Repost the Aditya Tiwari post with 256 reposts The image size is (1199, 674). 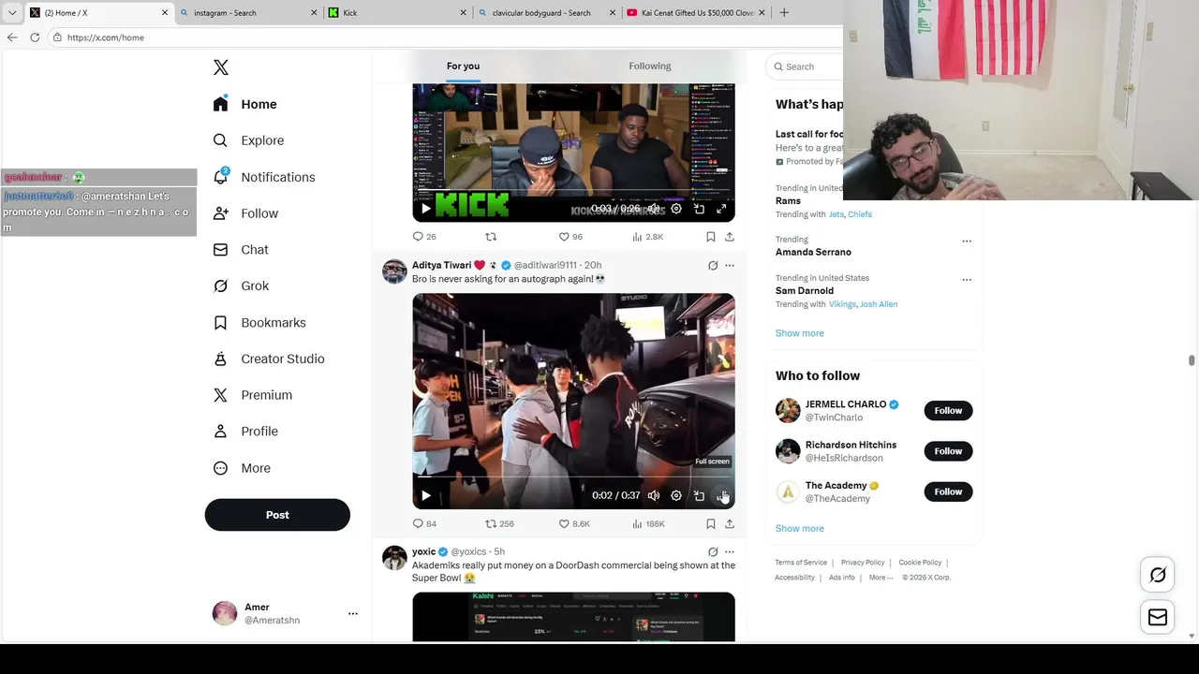tap(499, 523)
